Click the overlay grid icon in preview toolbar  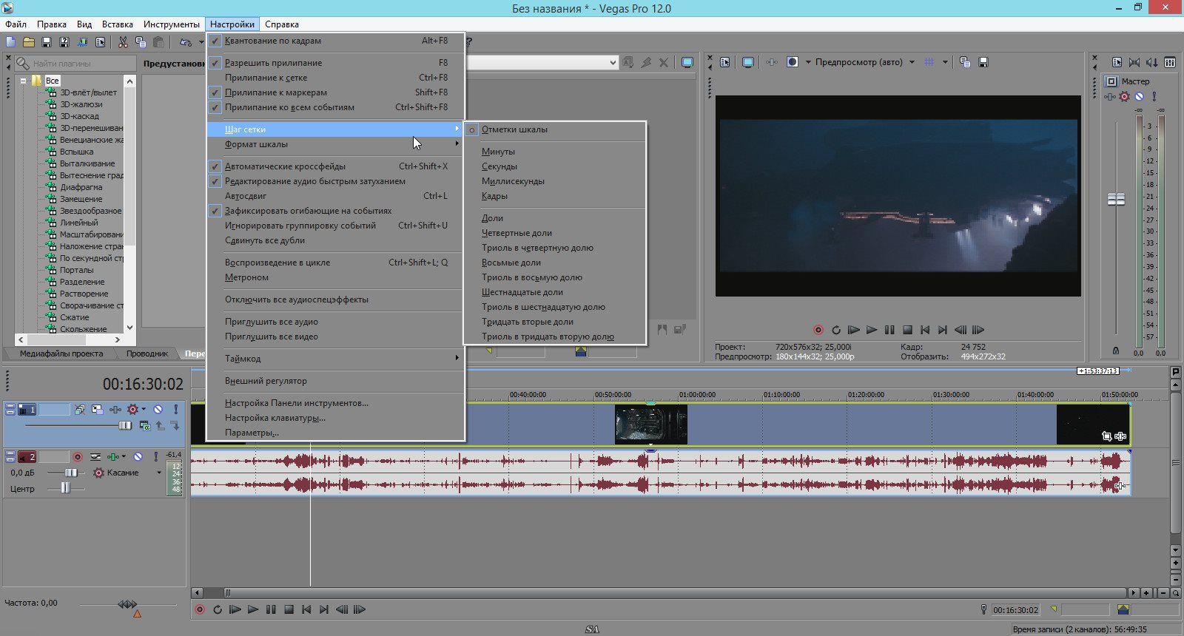point(929,62)
